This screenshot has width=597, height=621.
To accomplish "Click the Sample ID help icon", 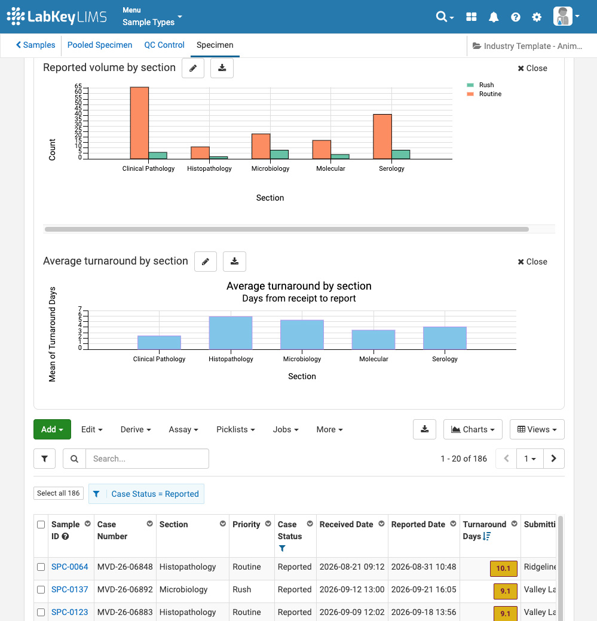I will coord(65,536).
